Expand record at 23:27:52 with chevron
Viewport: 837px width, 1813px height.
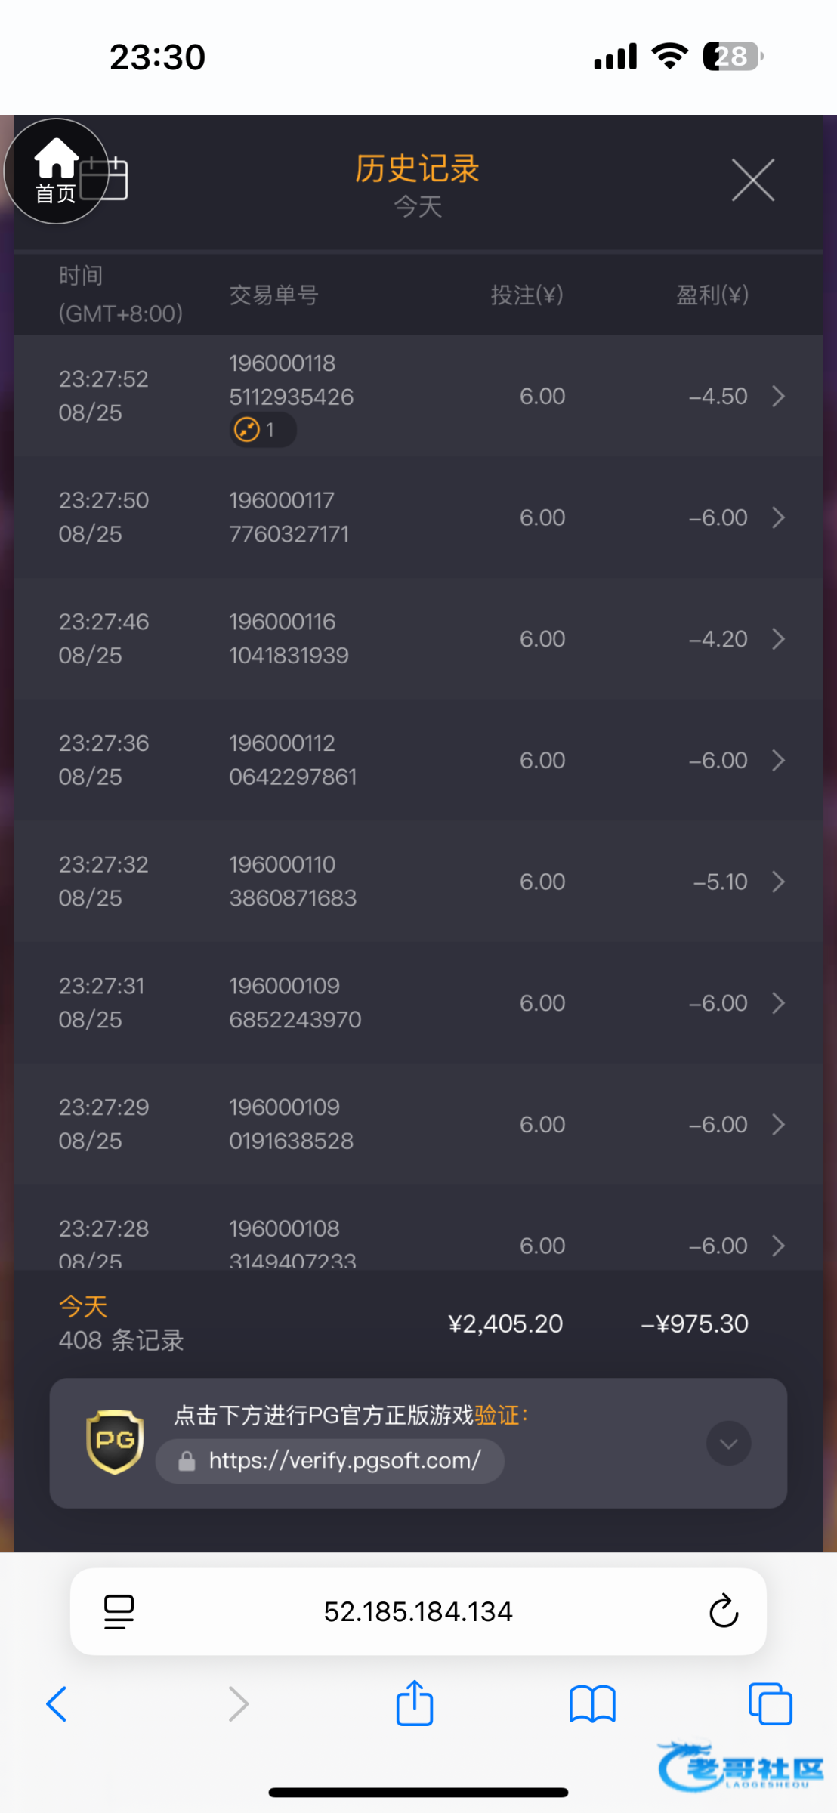tap(779, 396)
